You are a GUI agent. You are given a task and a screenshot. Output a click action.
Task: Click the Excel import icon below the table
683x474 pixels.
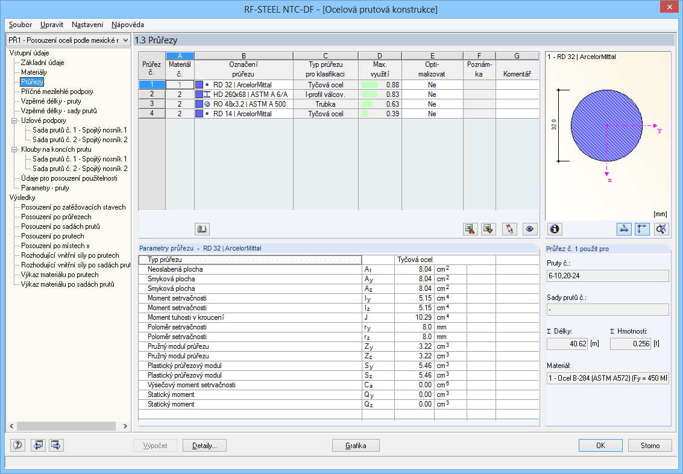click(489, 229)
